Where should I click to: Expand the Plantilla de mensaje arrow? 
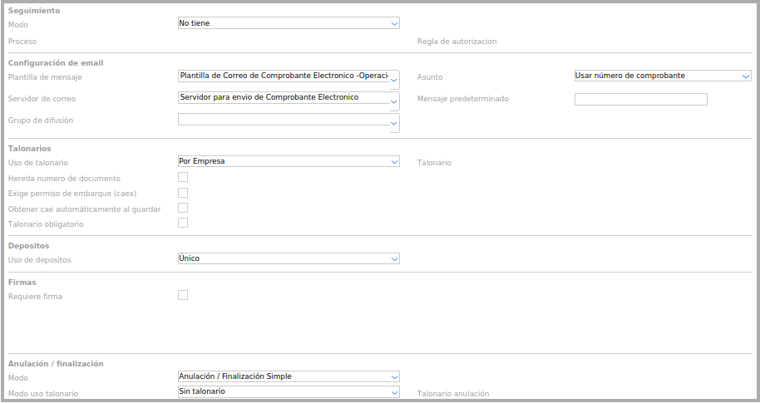click(x=395, y=81)
